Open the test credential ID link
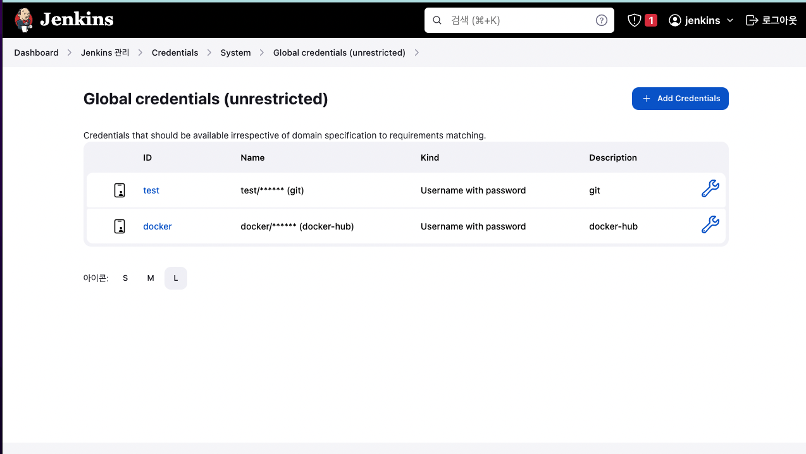Viewport: 806px width, 454px height. pyautogui.click(x=151, y=190)
